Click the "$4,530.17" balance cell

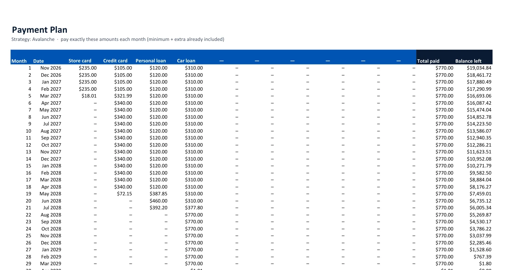coord(481,222)
